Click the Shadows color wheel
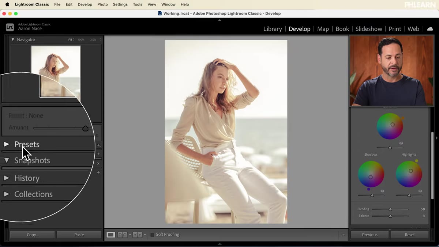Image resolution: width=439 pixels, height=247 pixels. coord(371,174)
